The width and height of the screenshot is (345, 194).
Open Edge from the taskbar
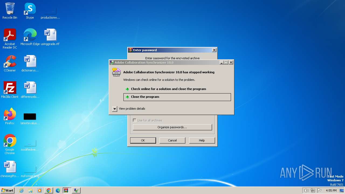point(58,190)
